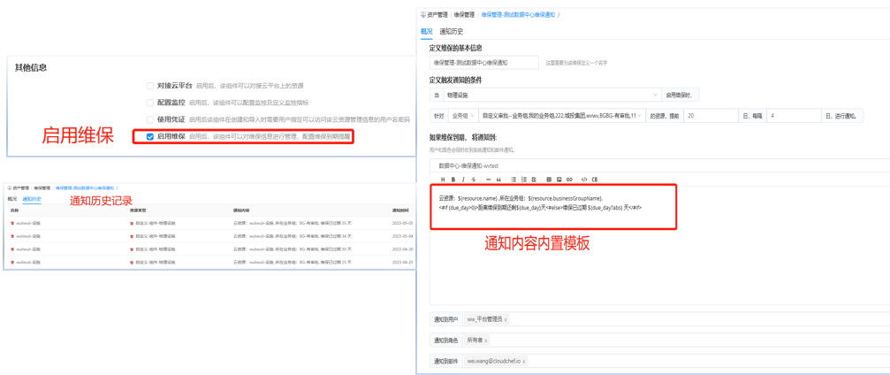Click red shield icon beside 2023-05-05 record name
This screenshot has height=375, width=890.
click(12, 223)
